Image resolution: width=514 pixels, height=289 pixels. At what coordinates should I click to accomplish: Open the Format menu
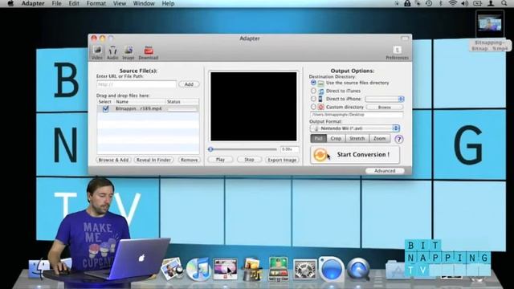point(96,3)
